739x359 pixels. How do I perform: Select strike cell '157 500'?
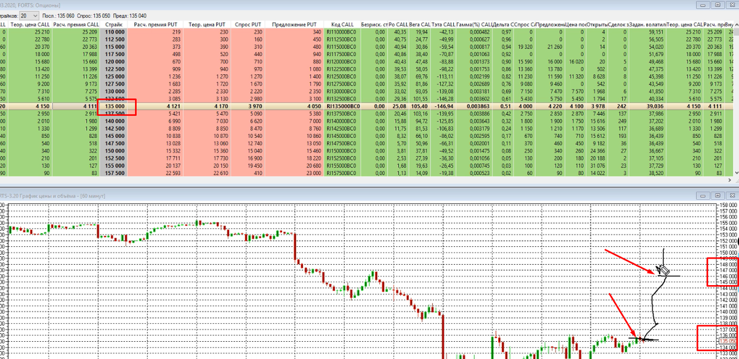click(114, 172)
